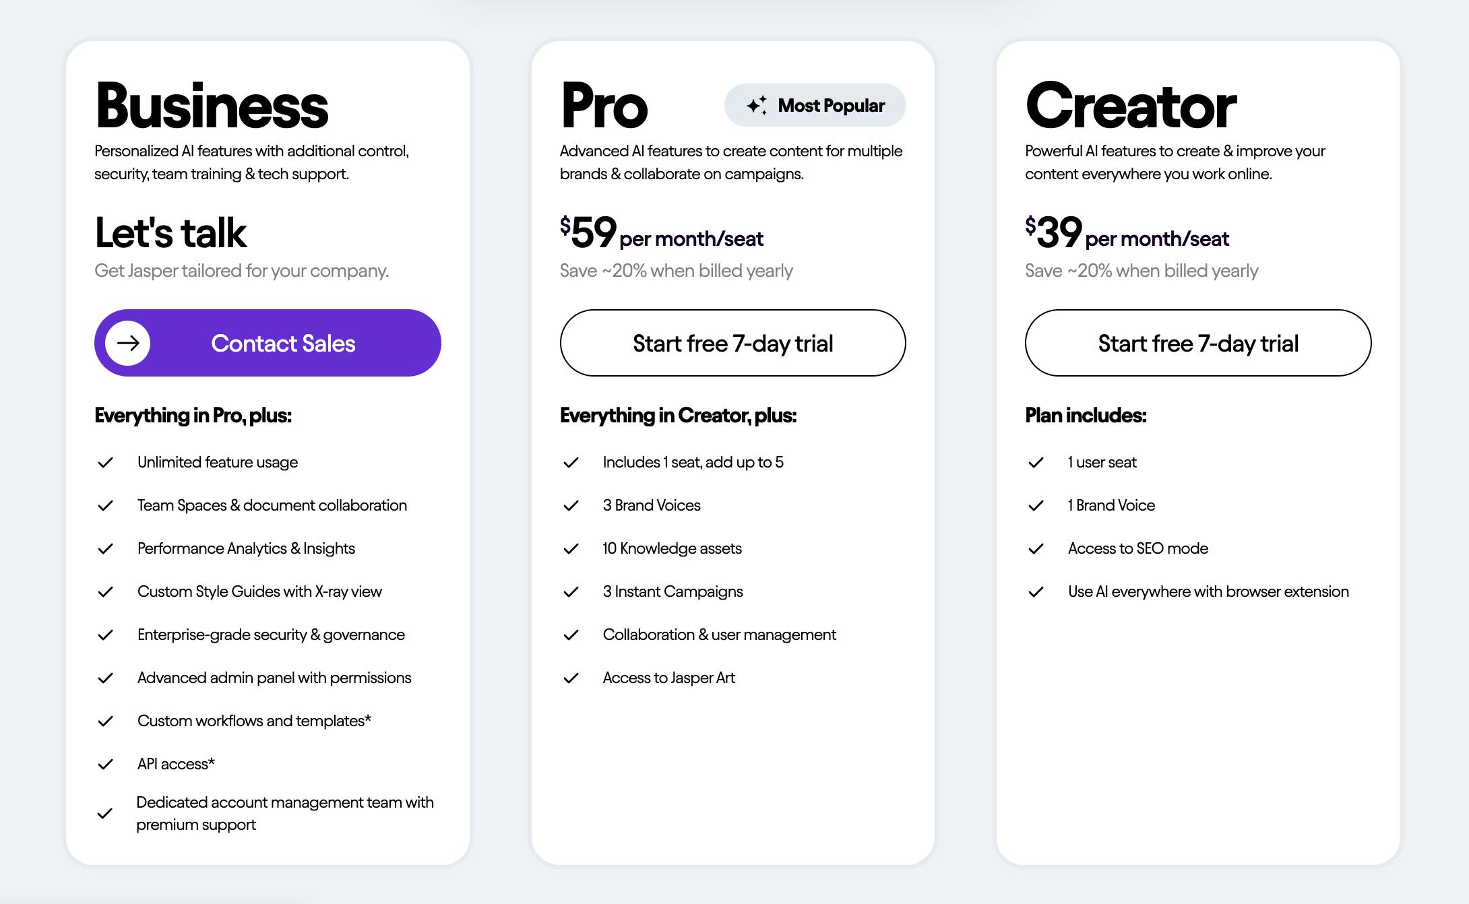Click checkmark beside Access to Jasper Art
This screenshot has width=1469, height=904.
571,678
